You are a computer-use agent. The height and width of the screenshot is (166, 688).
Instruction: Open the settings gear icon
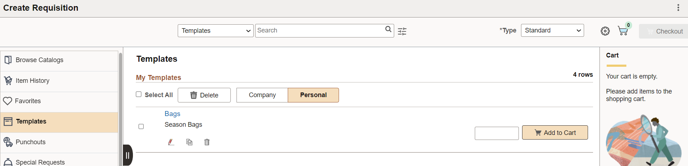click(x=605, y=31)
